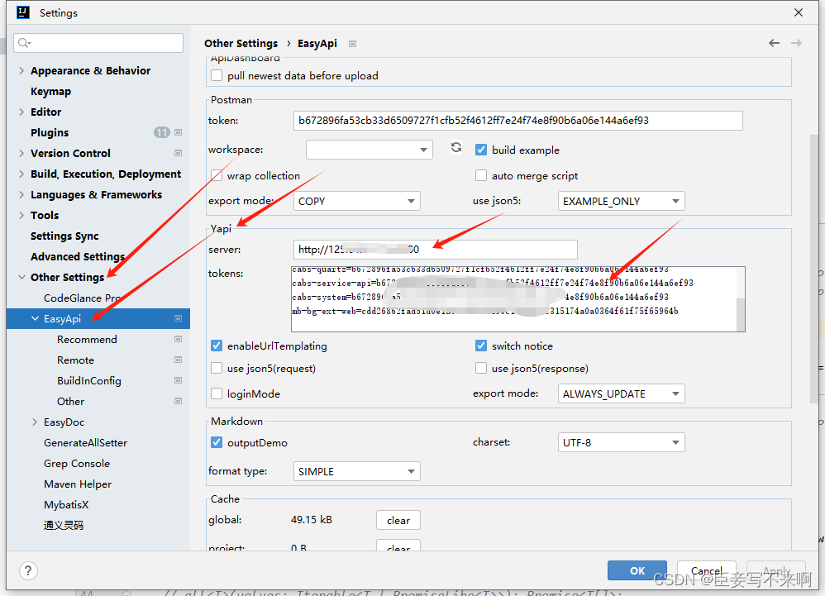The image size is (825, 596).
Task: Enable use json5(request) checkbox
Action: click(x=217, y=368)
